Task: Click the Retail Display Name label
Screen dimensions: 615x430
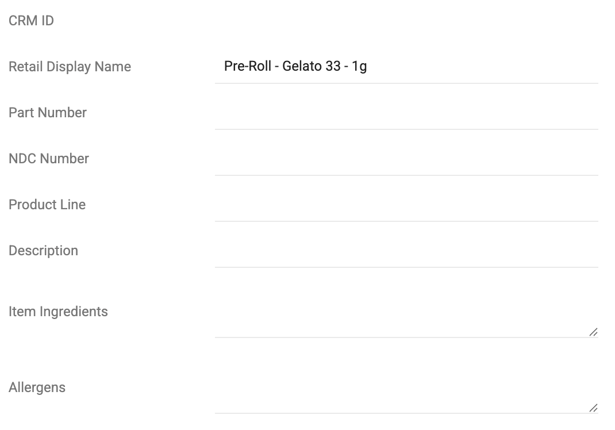Action: point(70,67)
